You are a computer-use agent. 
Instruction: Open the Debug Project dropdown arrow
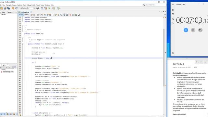[56, 8]
